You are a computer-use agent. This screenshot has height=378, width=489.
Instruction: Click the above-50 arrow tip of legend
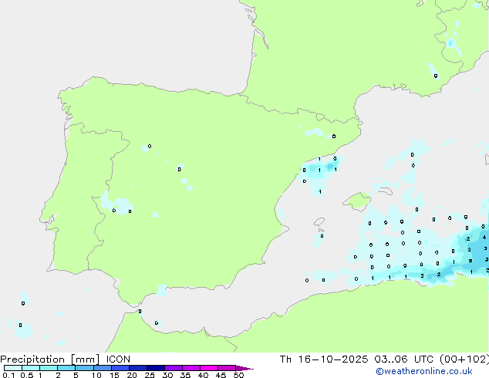[244, 368]
